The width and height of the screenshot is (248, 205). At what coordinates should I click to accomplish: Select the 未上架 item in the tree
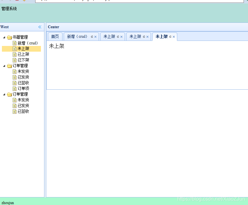[x=23, y=49]
